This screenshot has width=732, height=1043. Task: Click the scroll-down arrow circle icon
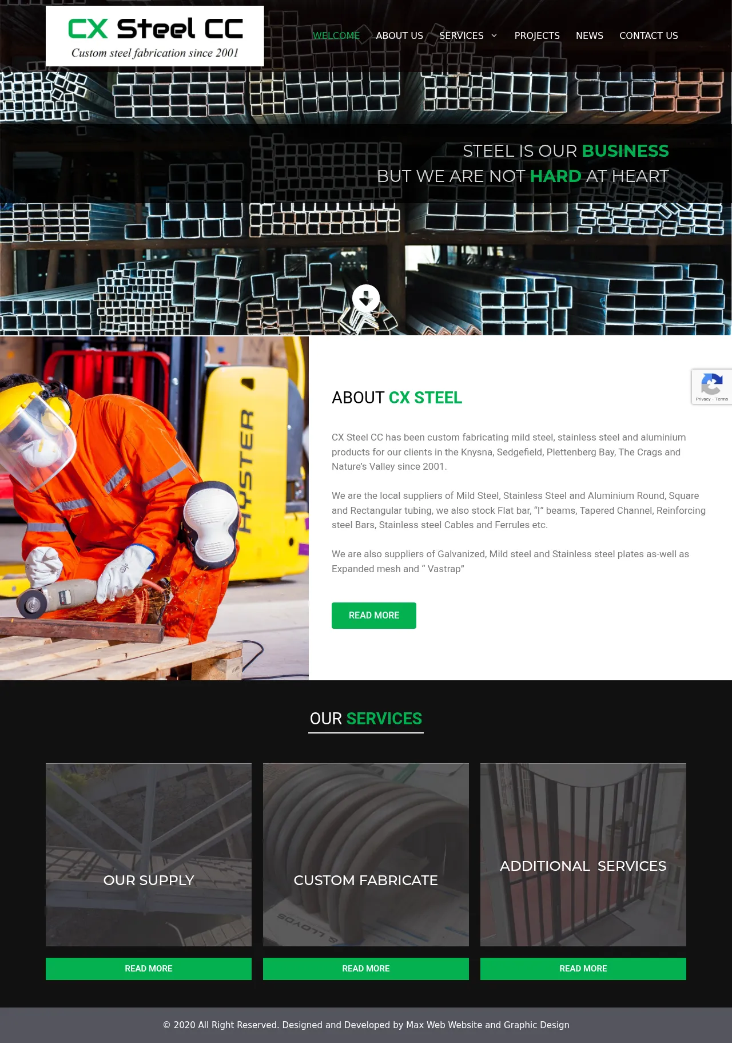pyautogui.click(x=366, y=298)
